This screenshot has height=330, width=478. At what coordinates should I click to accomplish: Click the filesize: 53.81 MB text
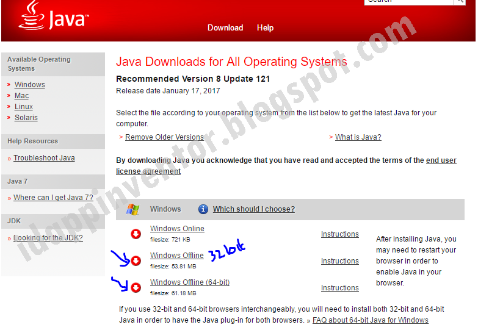[x=173, y=267]
